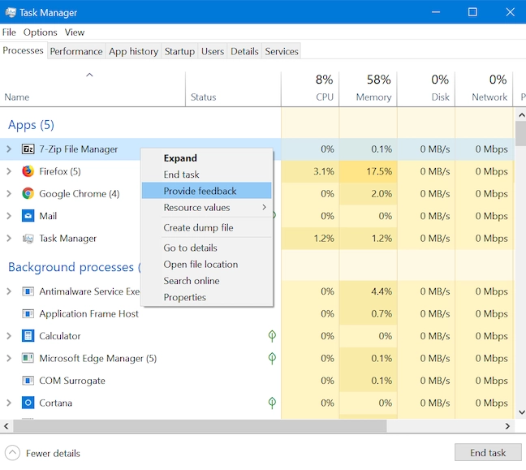Click the 7-Zip File Manager icon
526x470 pixels.
point(28,149)
